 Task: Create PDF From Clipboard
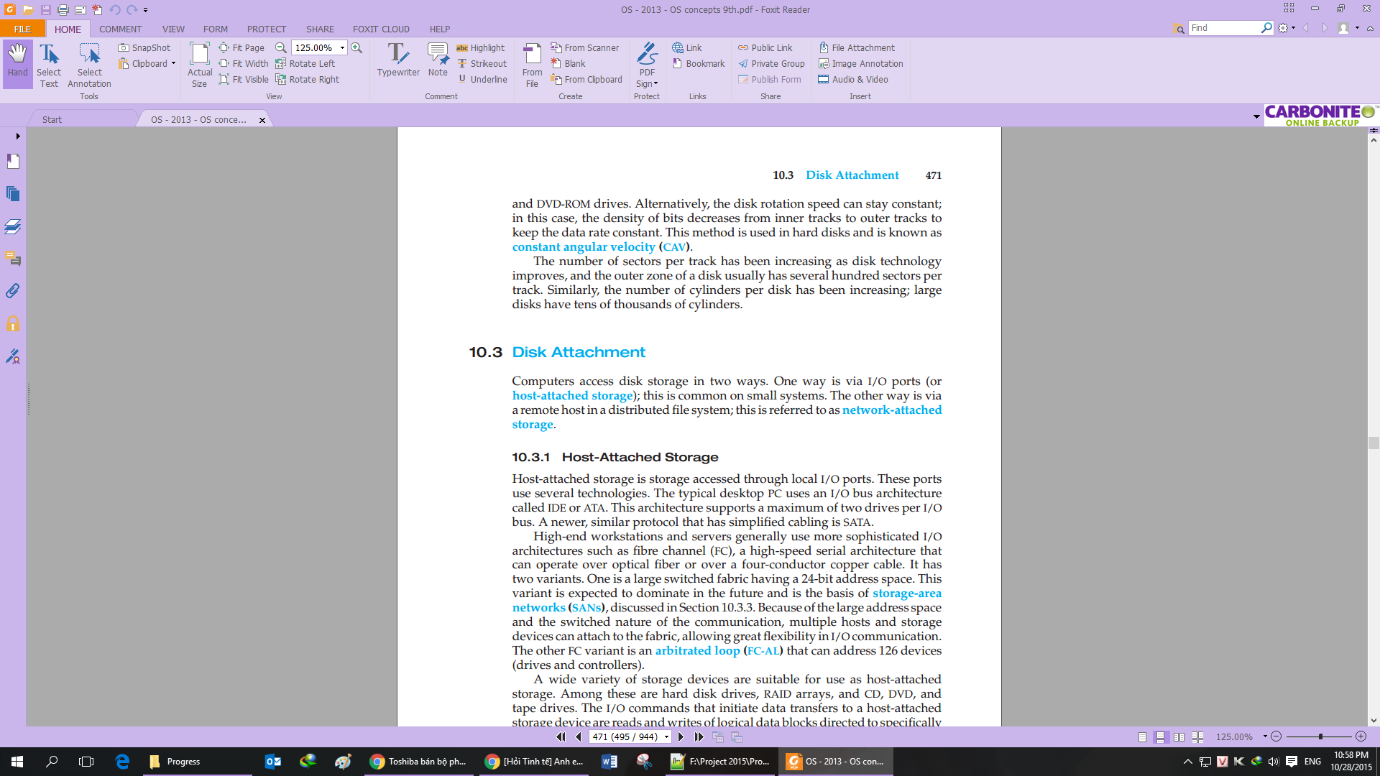[586, 79]
